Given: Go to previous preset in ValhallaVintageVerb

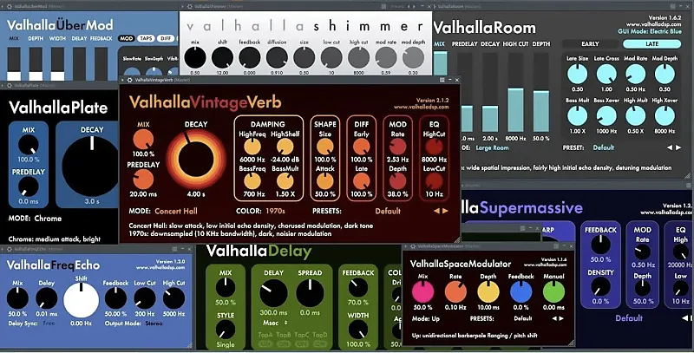Looking at the screenshot, I should [436, 211].
